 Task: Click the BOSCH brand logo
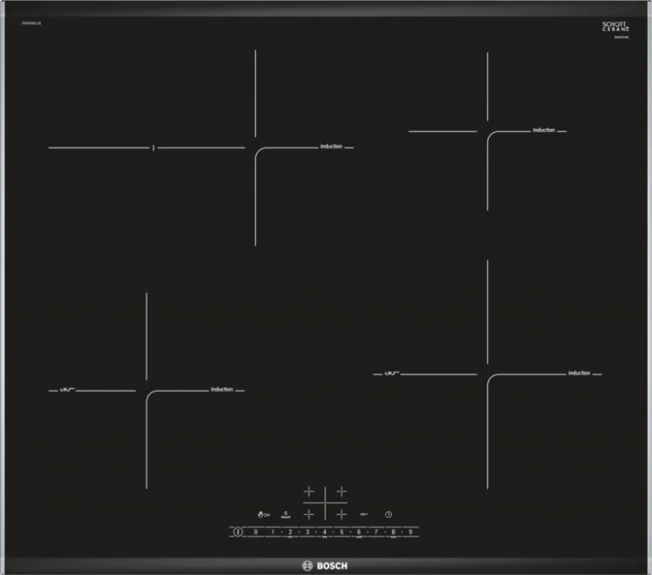tap(325, 566)
